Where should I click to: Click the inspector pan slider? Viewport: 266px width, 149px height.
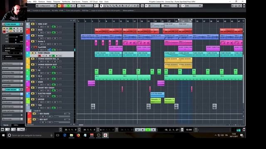pyautogui.click(x=16, y=40)
